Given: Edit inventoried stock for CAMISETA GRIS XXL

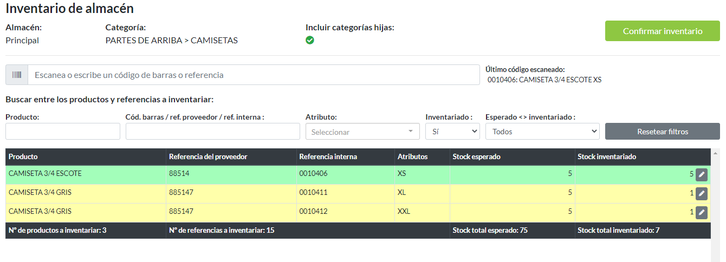Looking at the screenshot, I should click(x=702, y=213).
